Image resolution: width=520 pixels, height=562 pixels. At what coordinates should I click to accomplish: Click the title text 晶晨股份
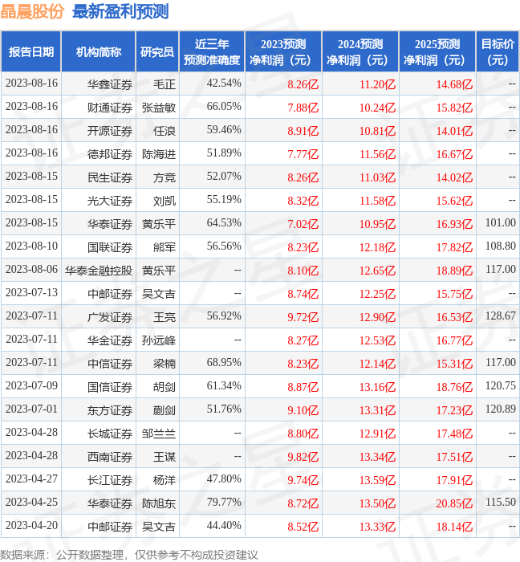tap(32, 11)
